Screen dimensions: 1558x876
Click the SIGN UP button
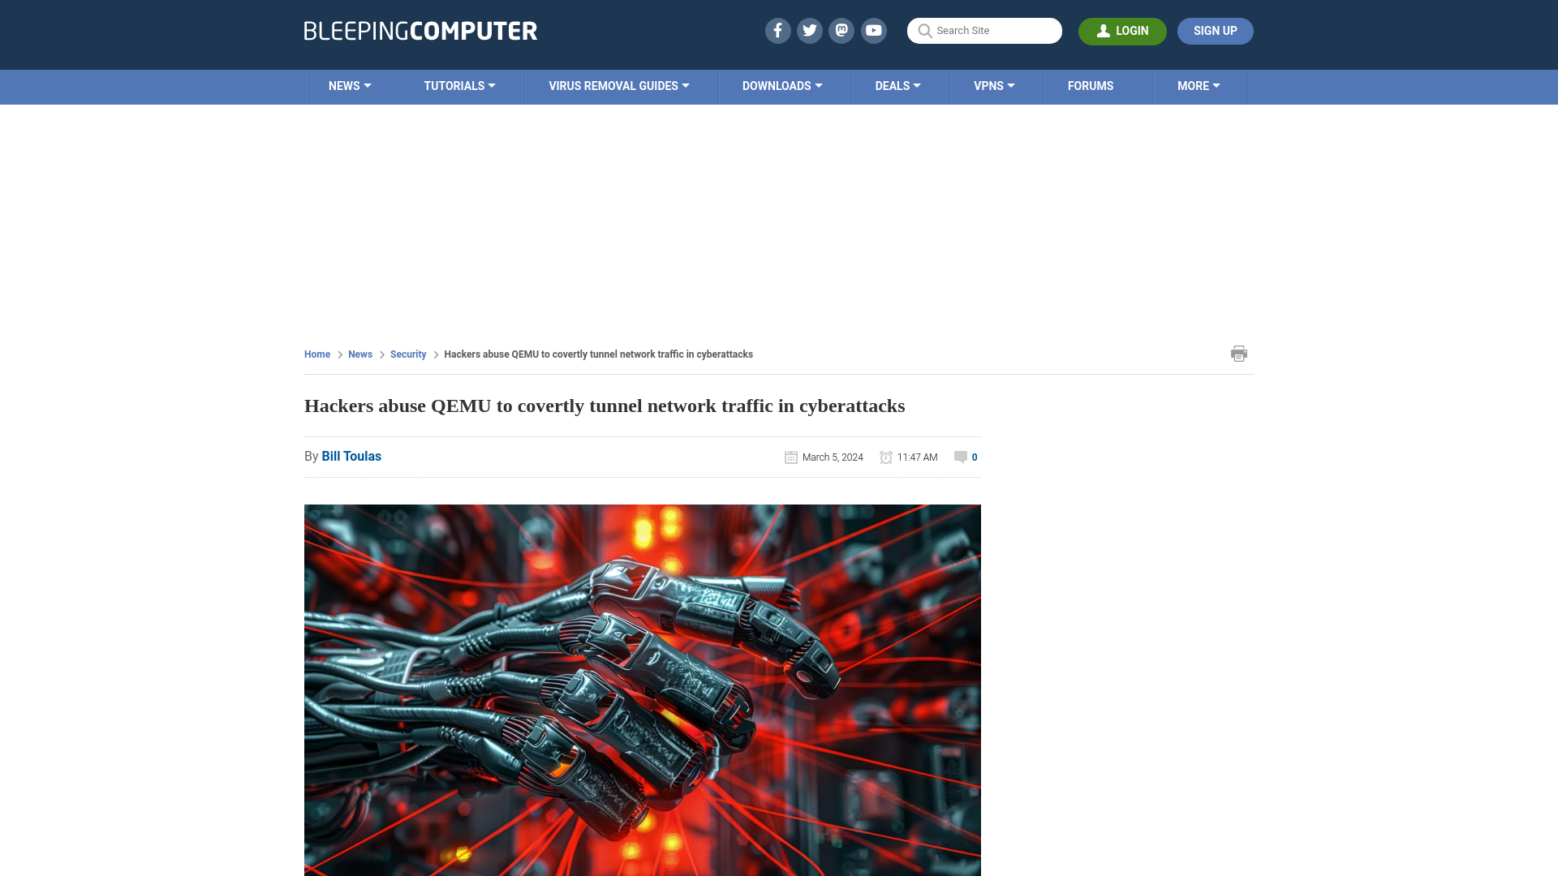1215,31
